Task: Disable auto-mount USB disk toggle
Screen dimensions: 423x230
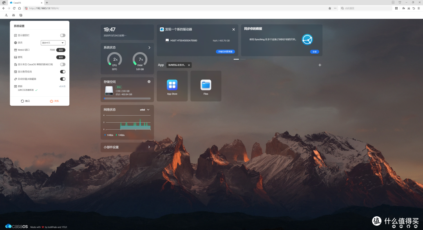Action: [63, 79]
